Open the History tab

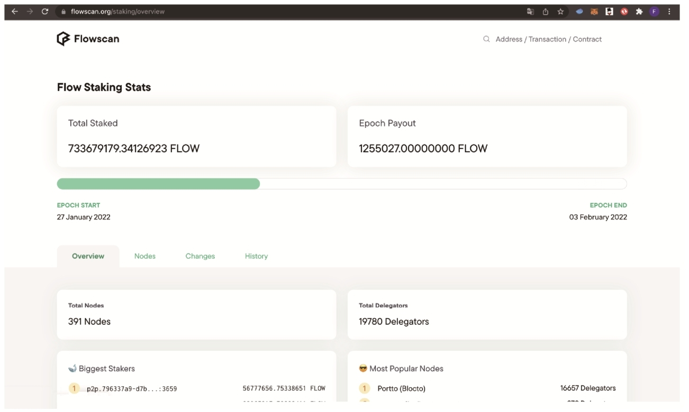(256, 256)
